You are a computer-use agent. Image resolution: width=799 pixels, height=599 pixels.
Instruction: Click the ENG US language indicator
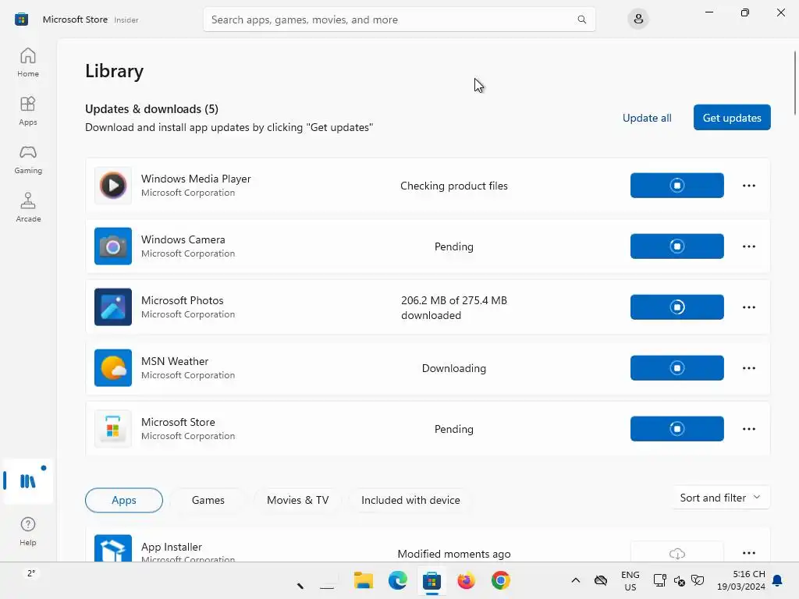coord(630,580)
